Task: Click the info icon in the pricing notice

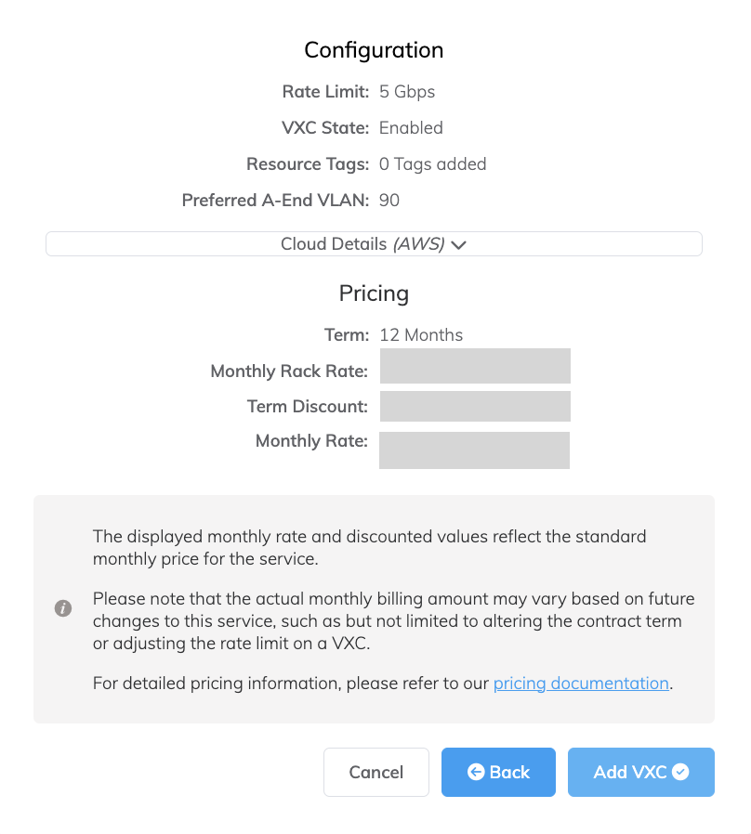Action: (x=63, y=608)
